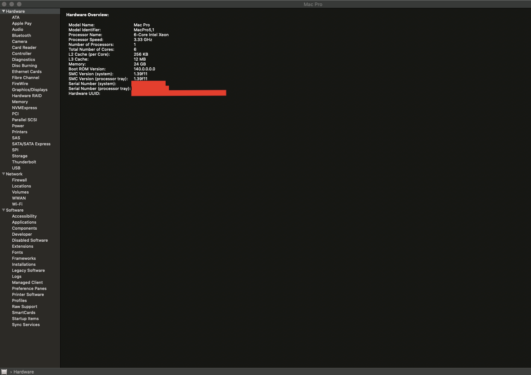
Task: Select Frameworks in the sidebar
Action: click(x=24, y=258)
